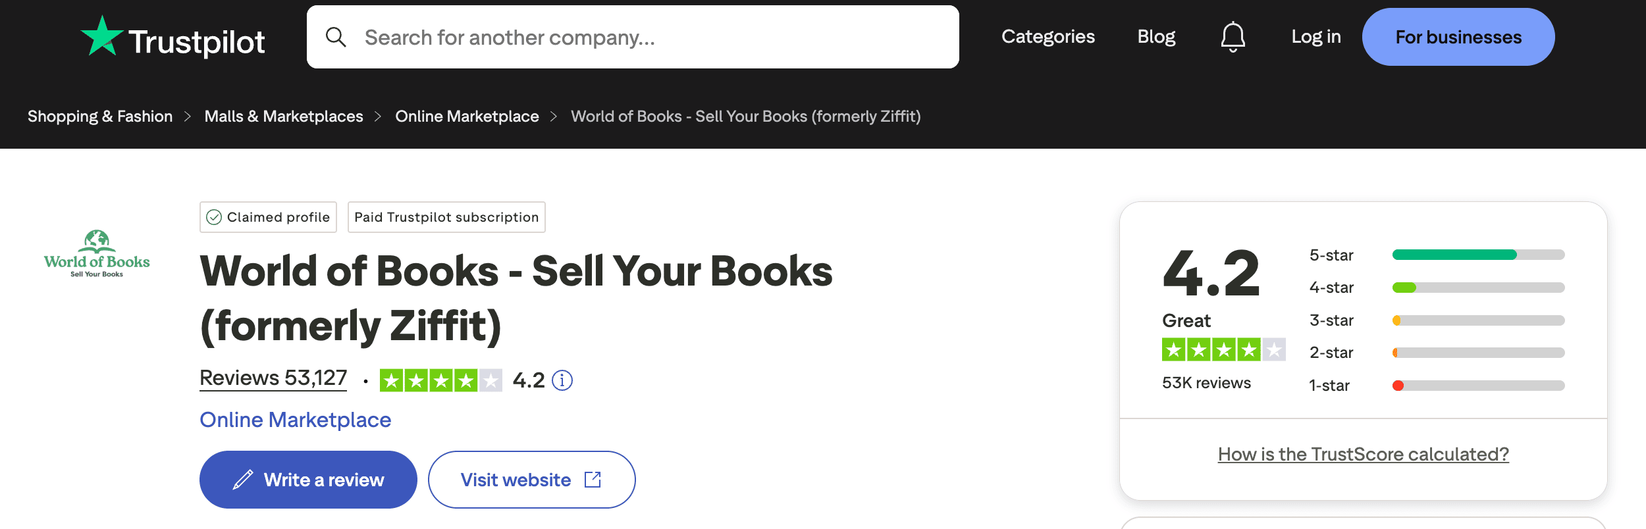1646x529 pixels.
Task: Select the 1-star rating filter bar
Action: pos(1478,386)
